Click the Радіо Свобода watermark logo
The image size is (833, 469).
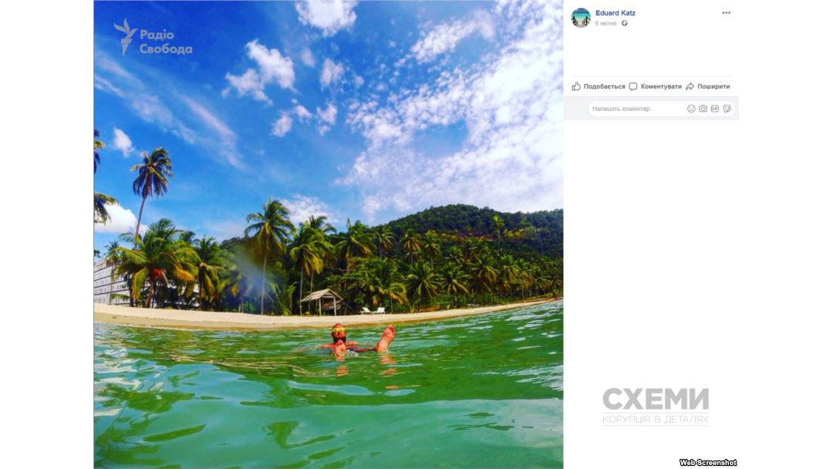pos(153,37)
